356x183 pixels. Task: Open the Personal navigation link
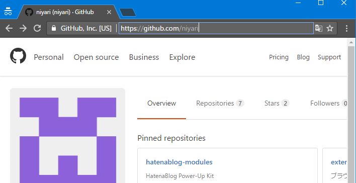49,57
